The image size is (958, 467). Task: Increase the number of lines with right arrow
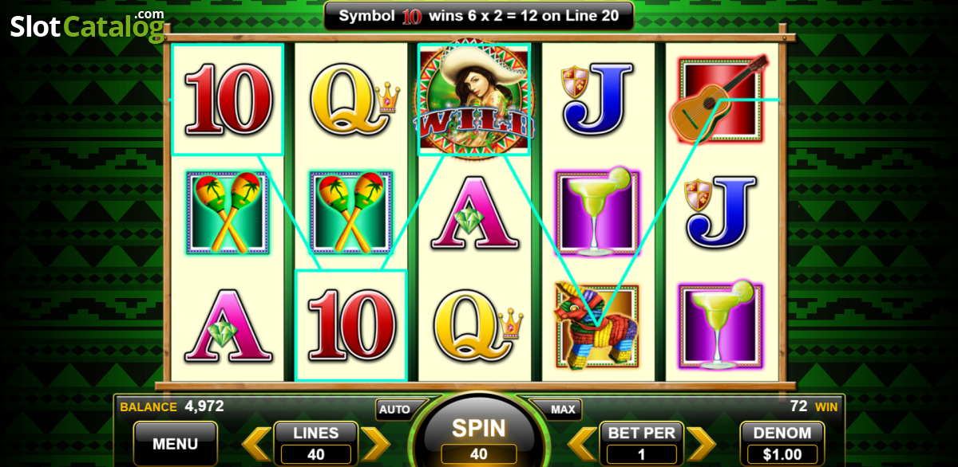coord(375,444)
